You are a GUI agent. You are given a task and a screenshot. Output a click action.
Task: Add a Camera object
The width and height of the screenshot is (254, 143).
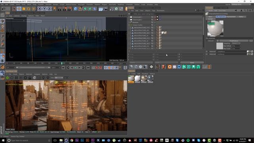(106, 9)
